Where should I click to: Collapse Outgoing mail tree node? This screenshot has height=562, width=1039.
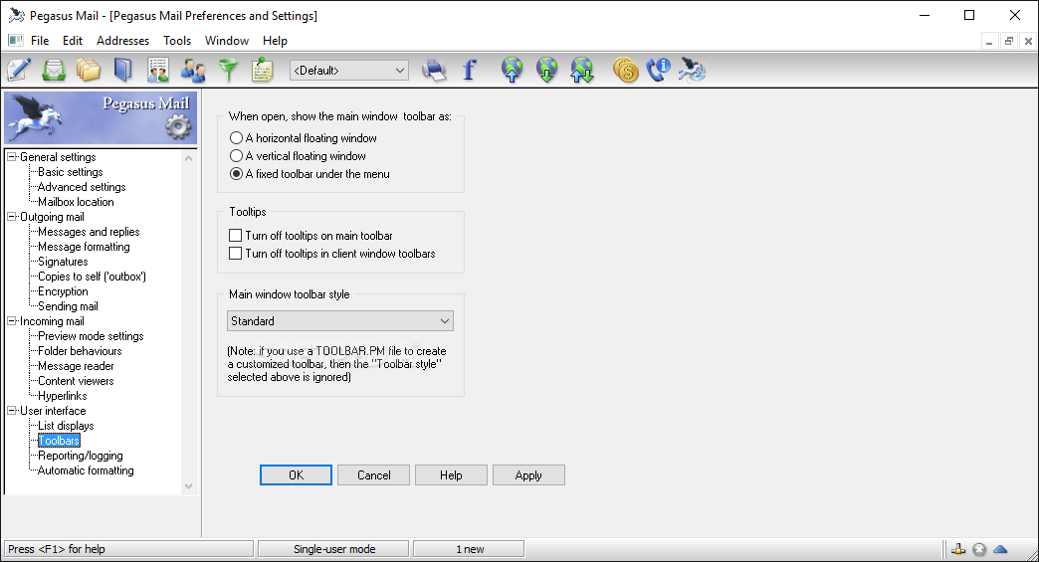(12, 217)
